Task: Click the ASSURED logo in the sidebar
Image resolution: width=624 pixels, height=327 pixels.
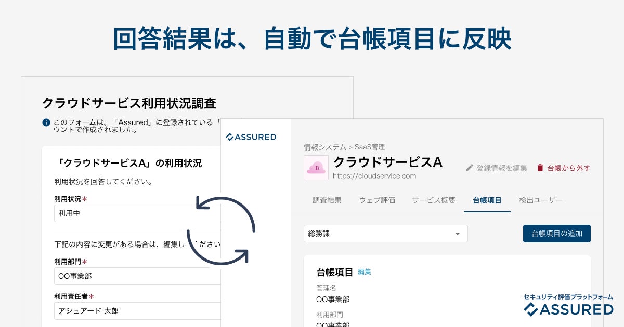Action: coord(251,137)
